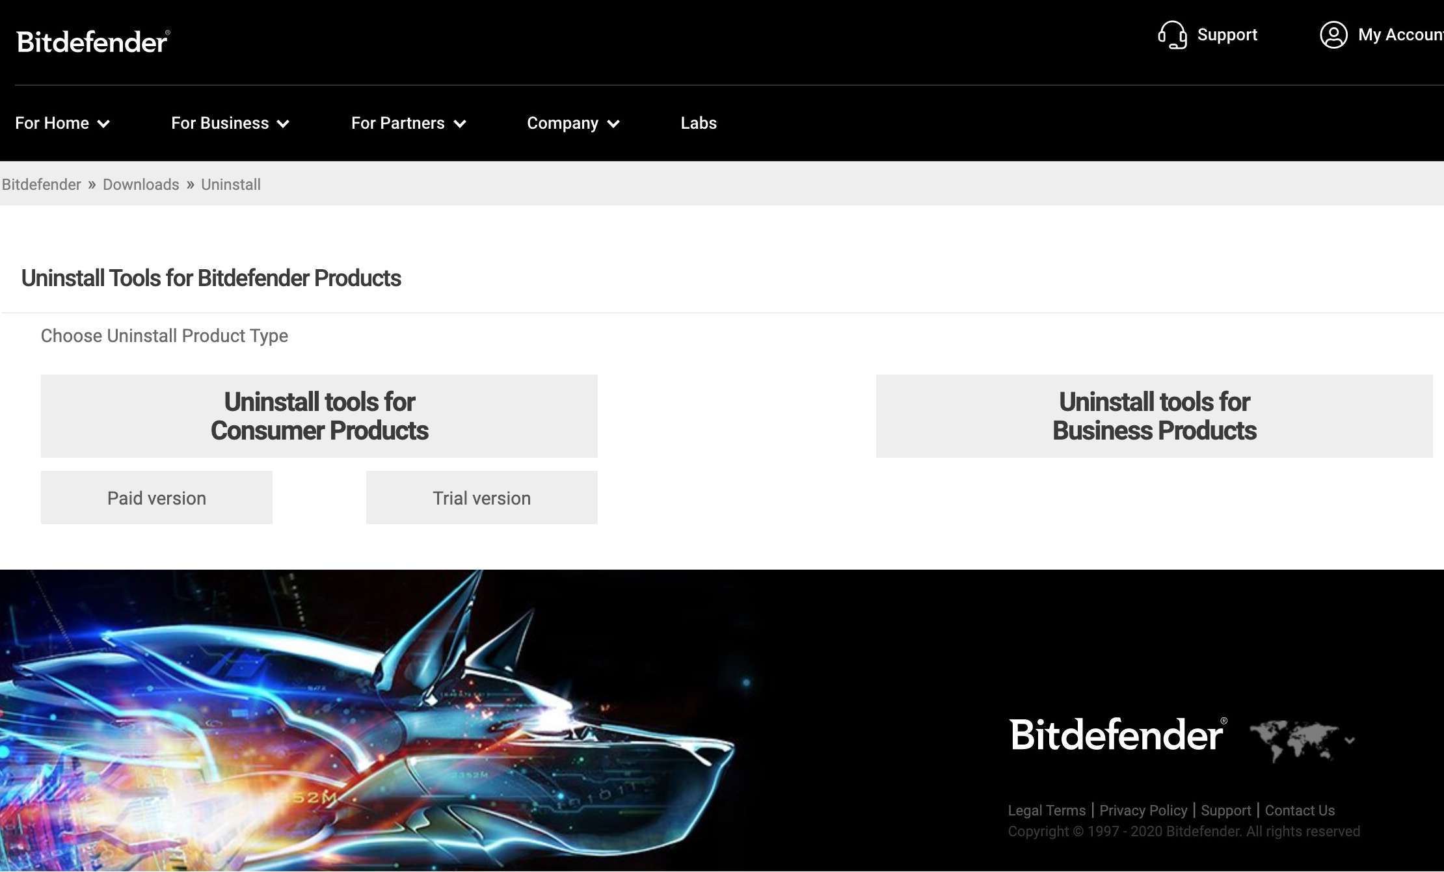
Task: Open Contact Us footer link
Action: click(1300, 811)
